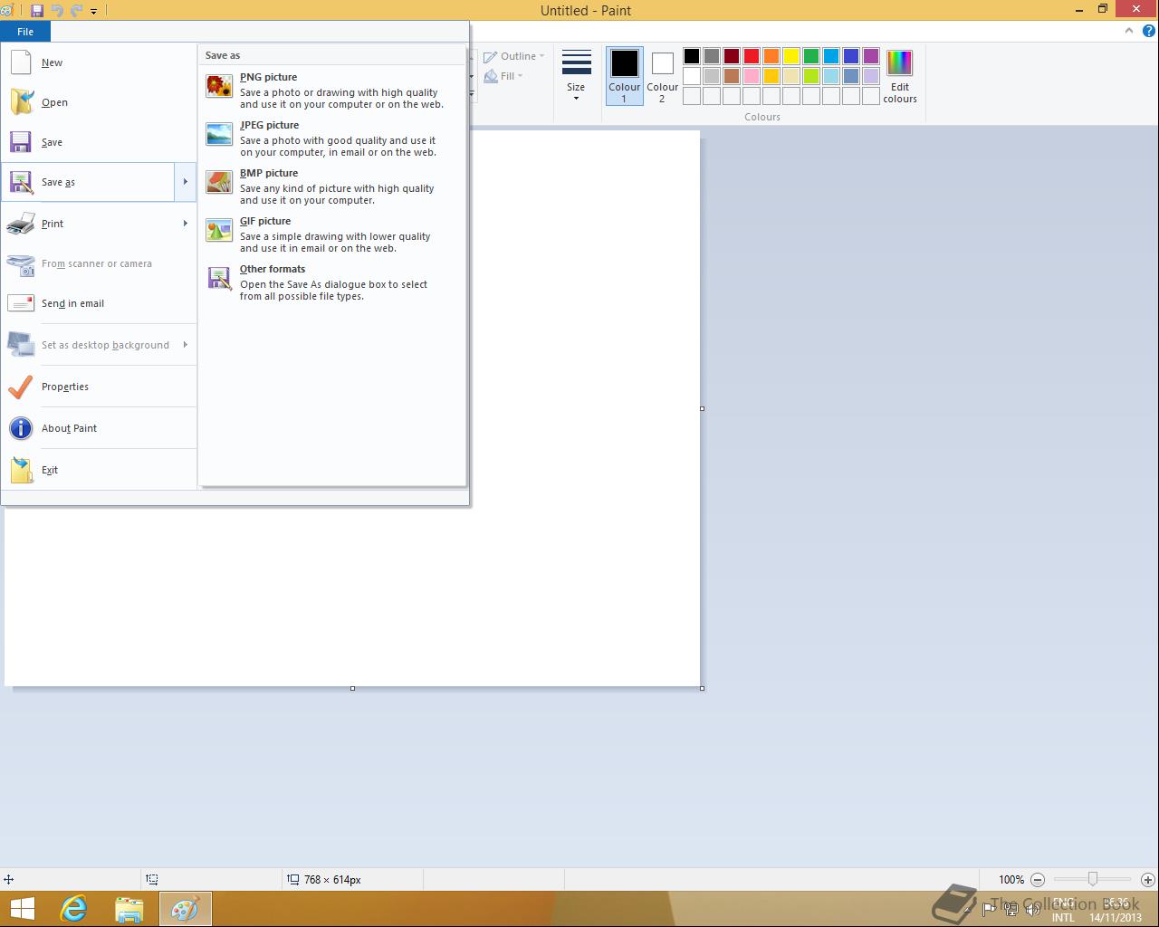This screenshot has width=1159, height=927.
Task: Expand the Print submenu arrow
Action: tap(185, 224)
